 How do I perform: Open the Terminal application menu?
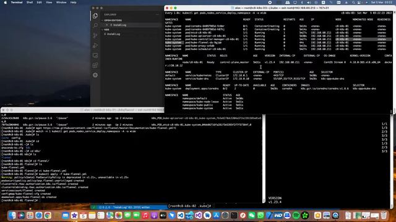[x=17, y=2]
